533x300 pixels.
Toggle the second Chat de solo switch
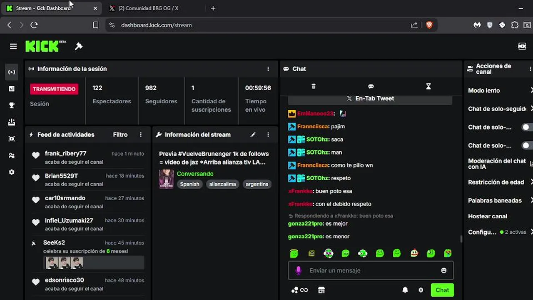click(527, 145)
